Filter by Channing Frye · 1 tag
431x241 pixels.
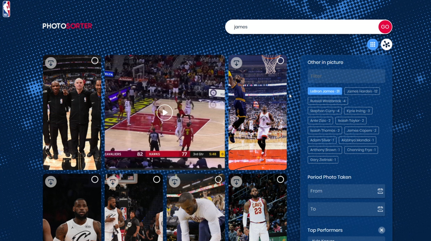361,150
